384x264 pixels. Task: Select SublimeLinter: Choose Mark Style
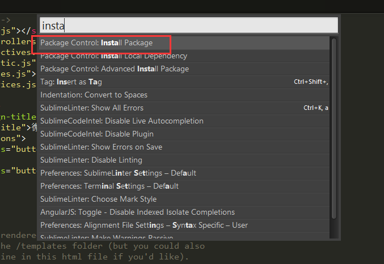[184, 199]
